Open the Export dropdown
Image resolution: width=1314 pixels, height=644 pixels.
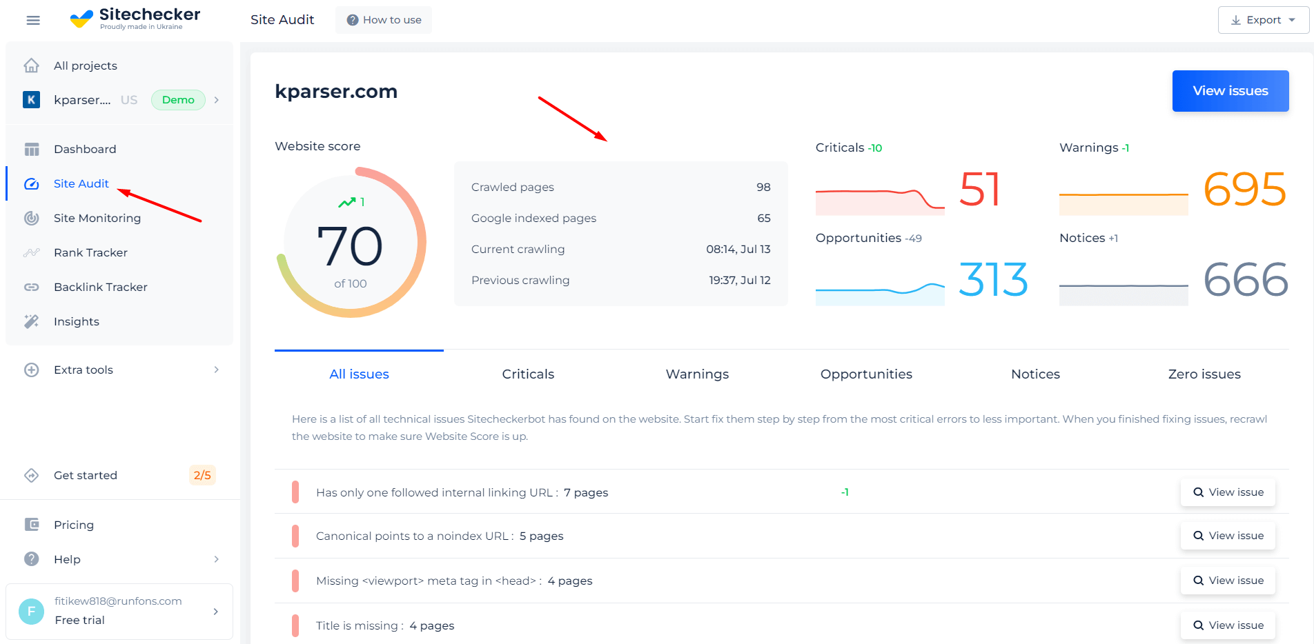1263,20
